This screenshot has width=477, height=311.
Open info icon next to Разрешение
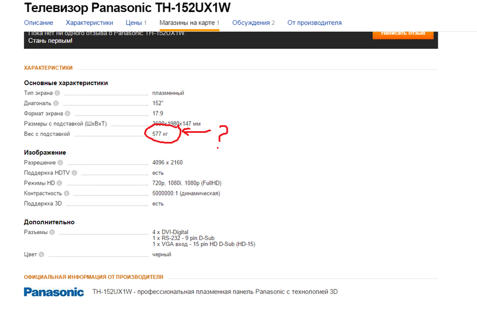(60, 163)
